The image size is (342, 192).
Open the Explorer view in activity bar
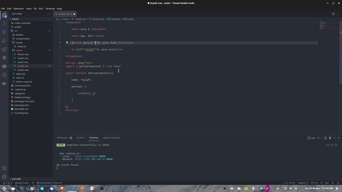[4, 15]
